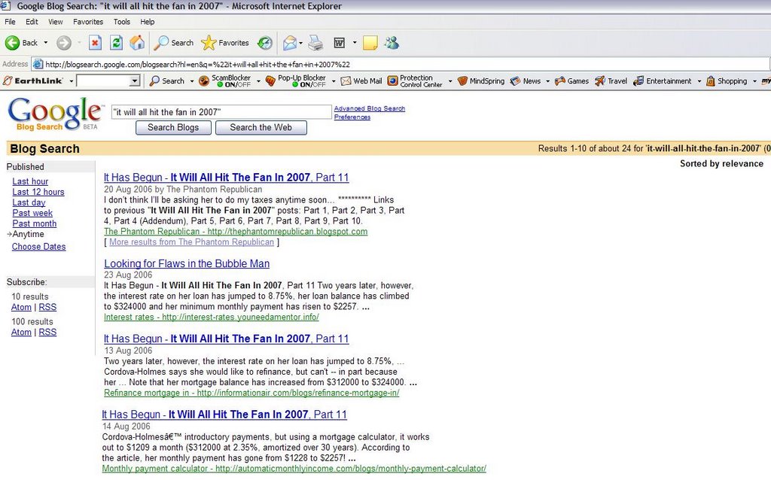Open the Tools menu
The image size is (771, 480).
click(x=121, y=22)
